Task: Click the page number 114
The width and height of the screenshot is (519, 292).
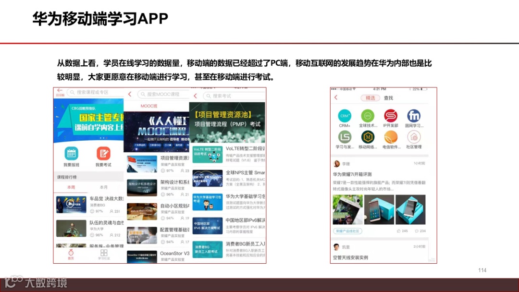Action: tap(482, 270)
